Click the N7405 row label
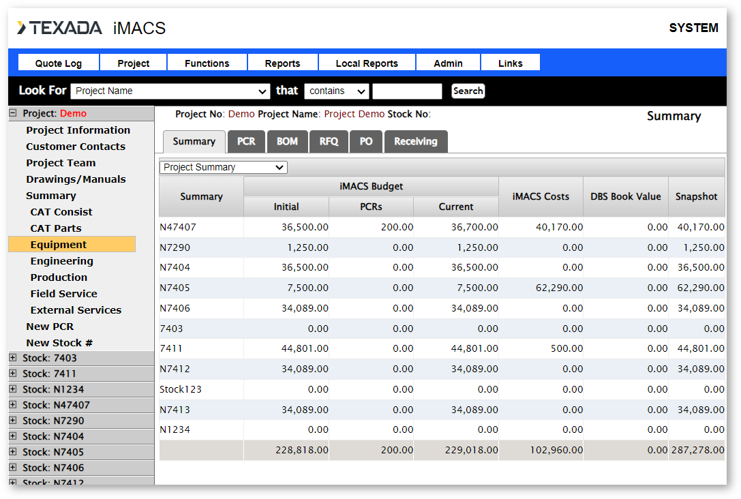Screen dimensions: 741x499 (x=175, y=288)
